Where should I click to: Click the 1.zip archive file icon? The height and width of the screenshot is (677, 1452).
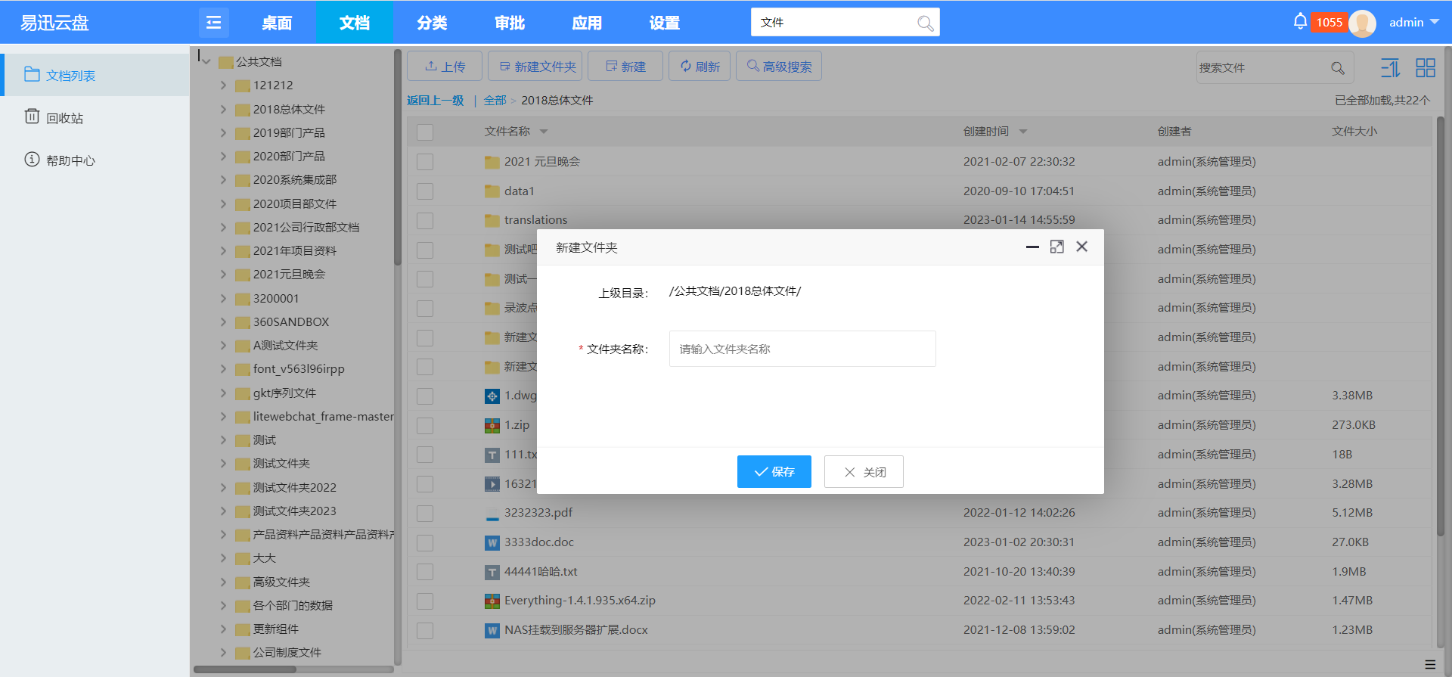(492, 426)
